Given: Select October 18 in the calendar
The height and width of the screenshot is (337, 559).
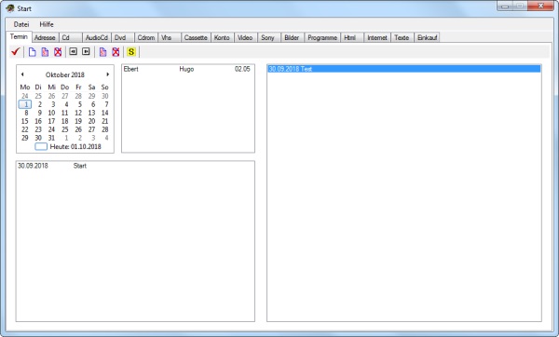Looking at the screenshot, I should [x=65, y=121].
